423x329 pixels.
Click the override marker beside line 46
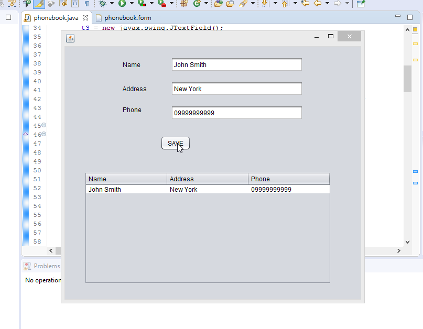[26, 134]
